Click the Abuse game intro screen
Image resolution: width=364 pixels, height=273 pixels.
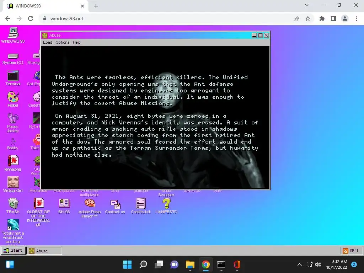[x=155, y=117]
